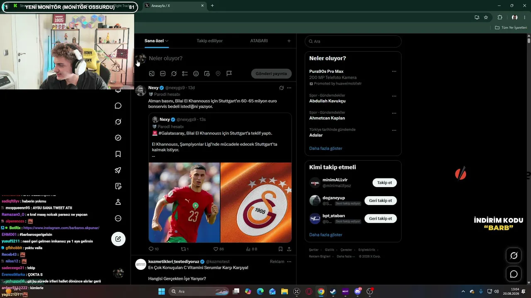Open the Galatasaray logo image in quoted post

pyautogui.click(x=256, y=202)
